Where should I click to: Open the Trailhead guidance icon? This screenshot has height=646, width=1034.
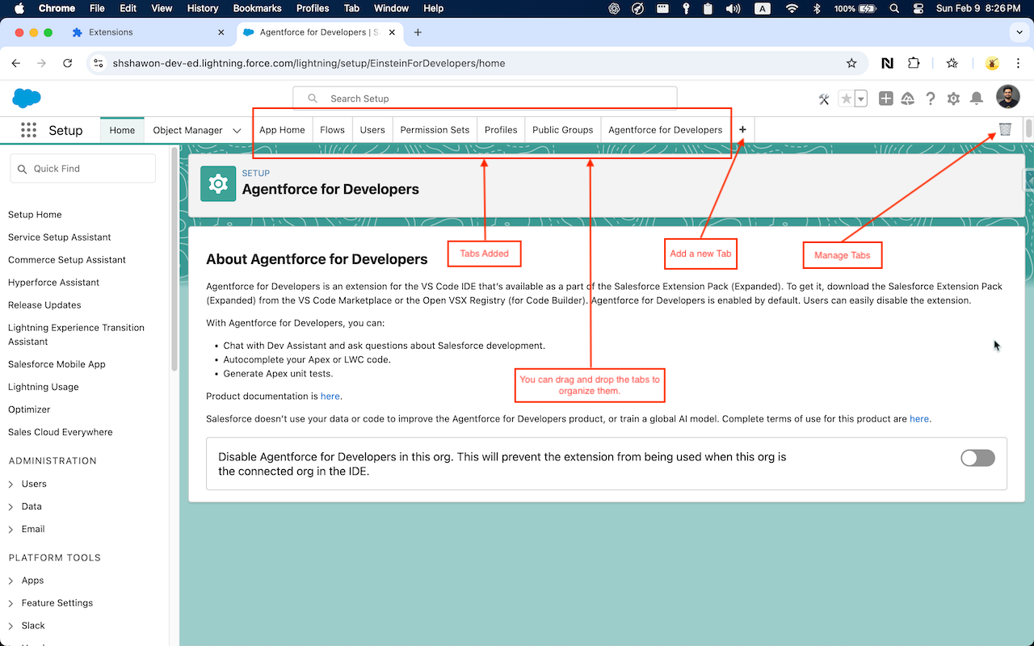point(908,99)
